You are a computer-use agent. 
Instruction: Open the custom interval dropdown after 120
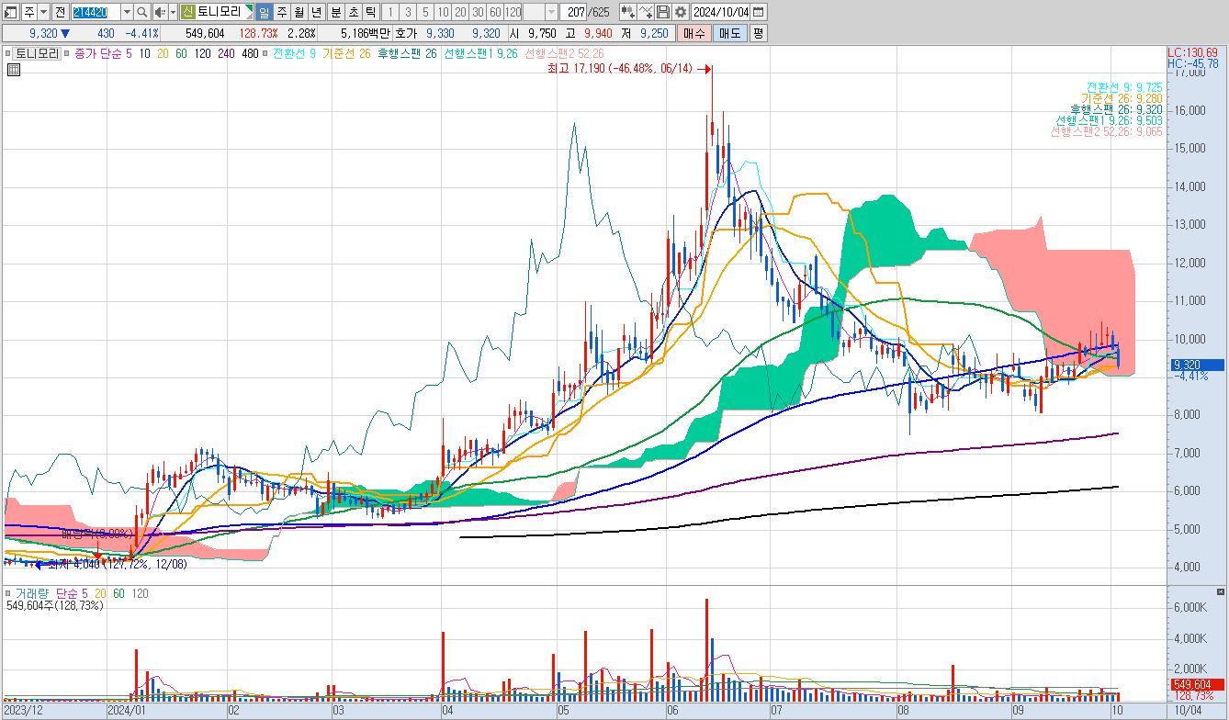click(x=551, y=12)
